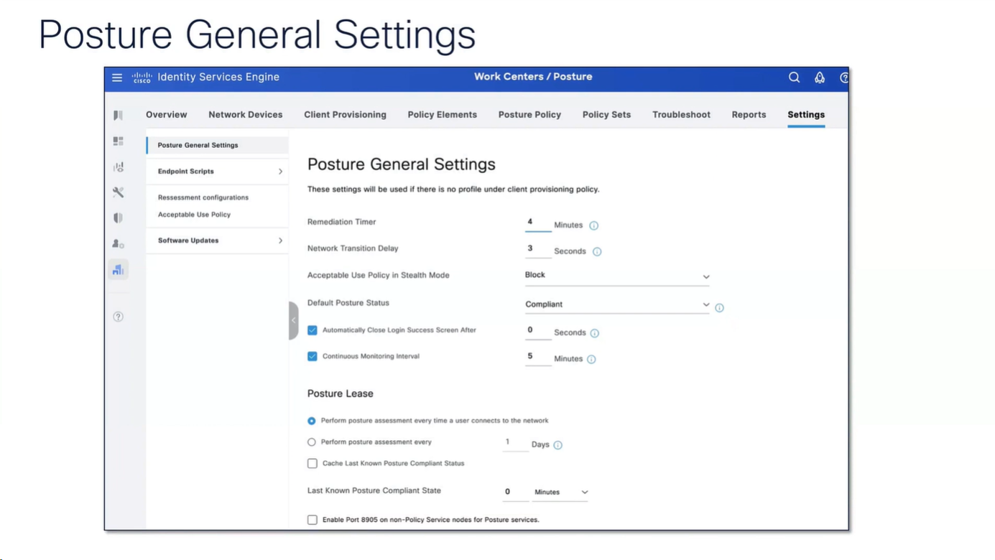Image resolution: width=995 pixels, height=560 pixels.
Task: Toggle Continuous Monitoring Interval checkbox
Action: tap(313, 356)
